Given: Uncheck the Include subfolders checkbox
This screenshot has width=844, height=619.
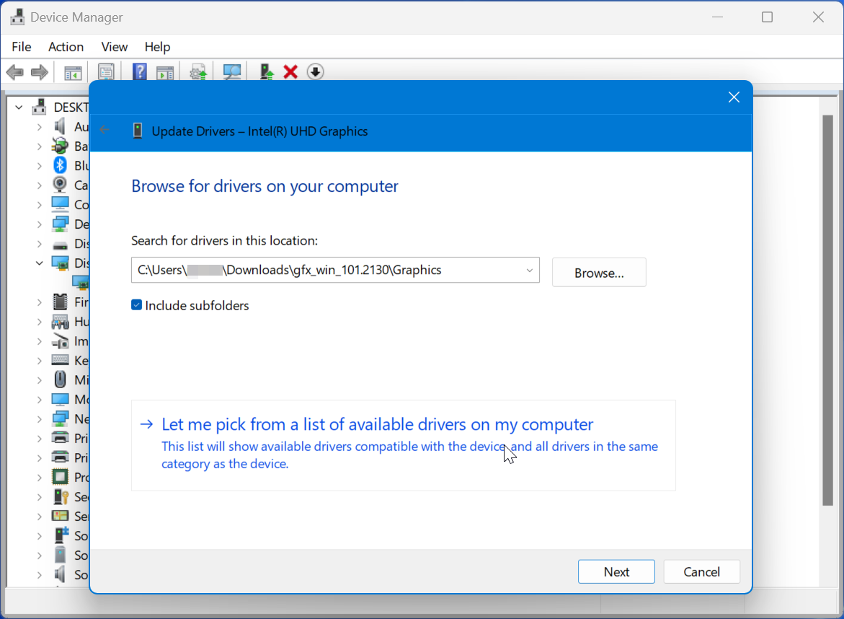Looking at the screenshot, I should pos(137,305).
